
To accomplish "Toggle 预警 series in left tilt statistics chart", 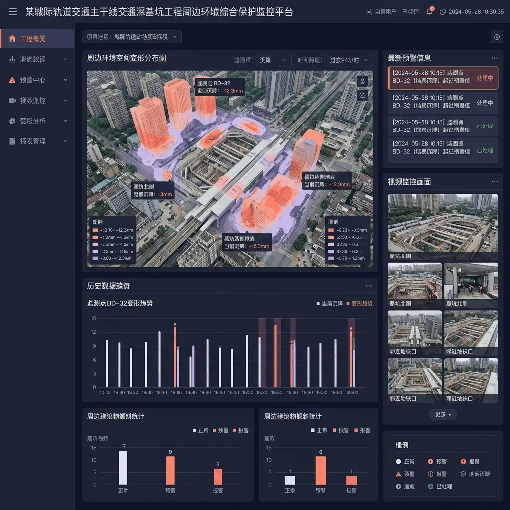I will tap(221, 430).
